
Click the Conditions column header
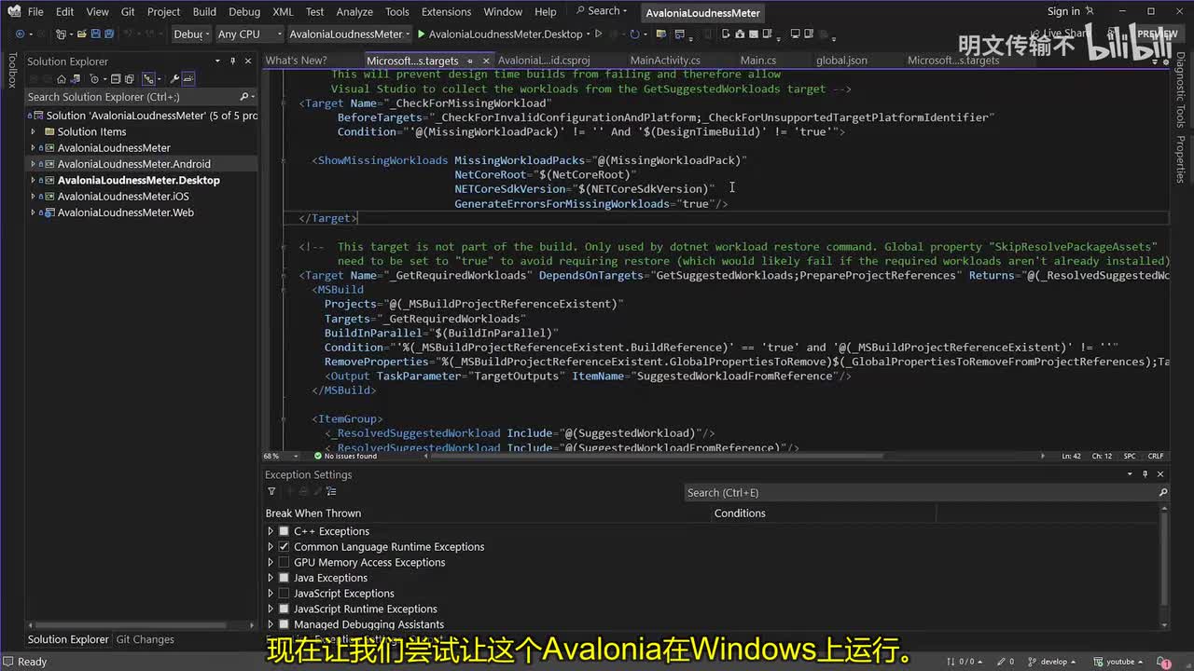point(740,514)
